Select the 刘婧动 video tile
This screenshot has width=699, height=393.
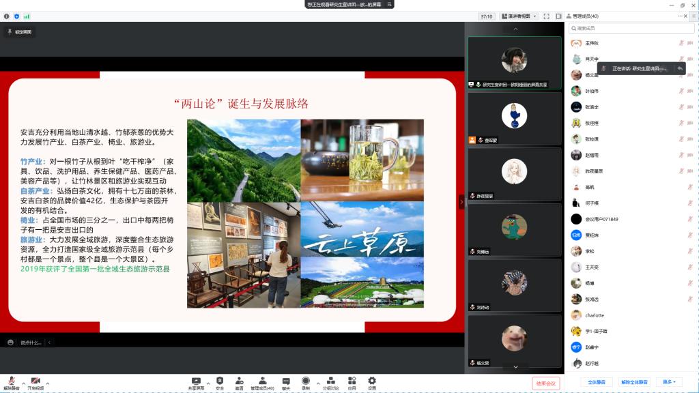tap(515, 285)
